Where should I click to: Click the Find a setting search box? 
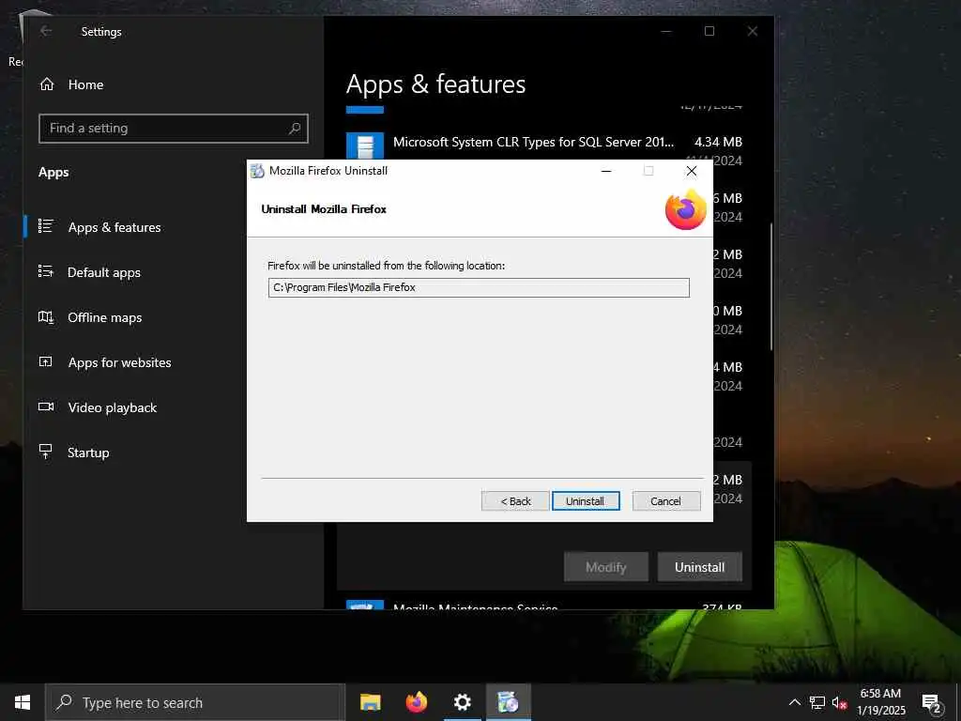coord(174,128)
